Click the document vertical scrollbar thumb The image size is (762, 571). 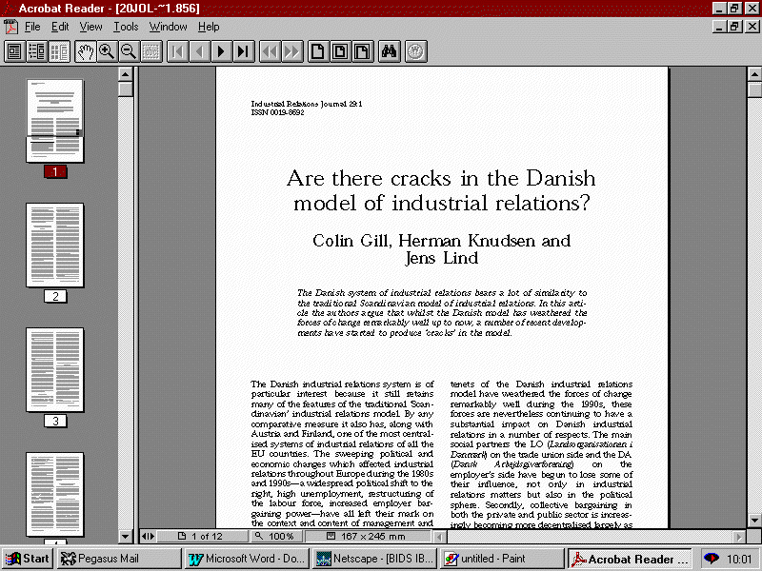click(x=754, y=89)
